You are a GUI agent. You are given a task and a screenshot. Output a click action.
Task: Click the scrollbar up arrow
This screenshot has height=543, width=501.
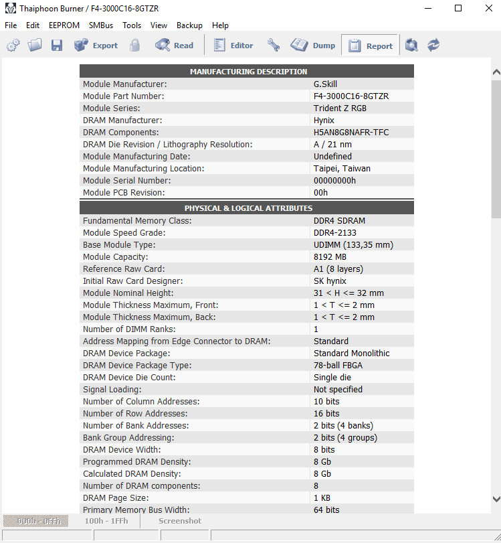click(496, 72)
